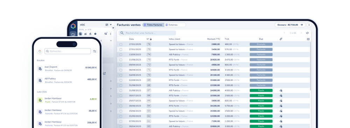Image resolution: width=350 pixels, height=128 pixels.
Task: Click the Facturée status badge on invoice 75
Action: (x=261, y=50)
